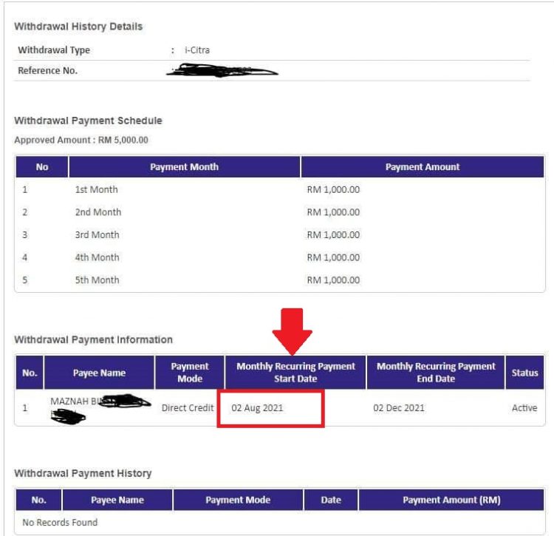Click Payment Amount (RM) history header

pos(451,500)
